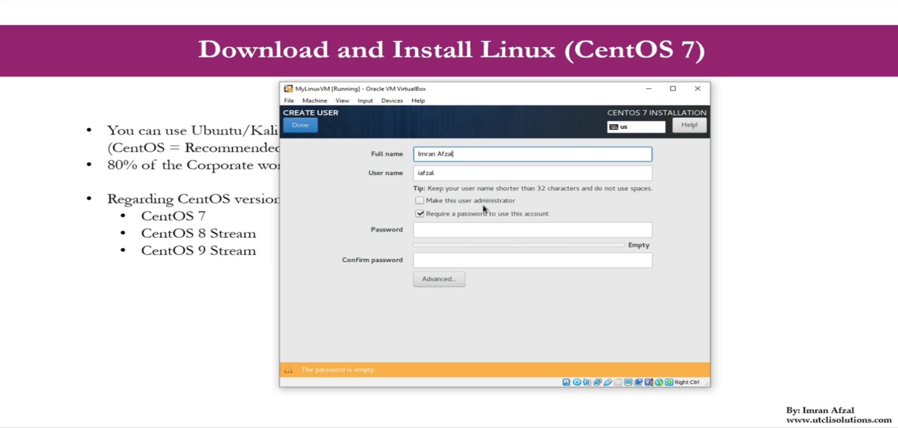Open the Devices menu

coord(392,101)
